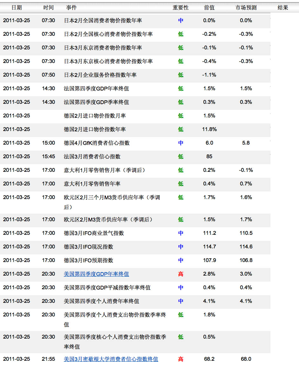Click forecast value 114.6 for IFO现况指数
Viewport: 299px width, 368px height.
[246, 247]
